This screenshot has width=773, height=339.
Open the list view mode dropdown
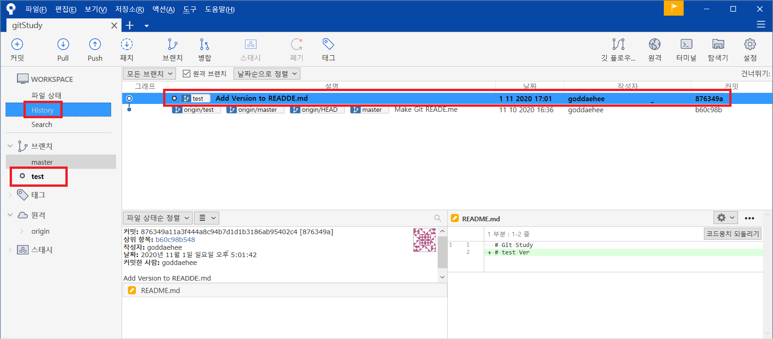tap(206, 218)
